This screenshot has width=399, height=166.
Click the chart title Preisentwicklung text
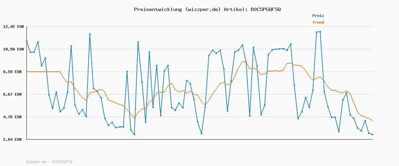[x=158, y=9]
